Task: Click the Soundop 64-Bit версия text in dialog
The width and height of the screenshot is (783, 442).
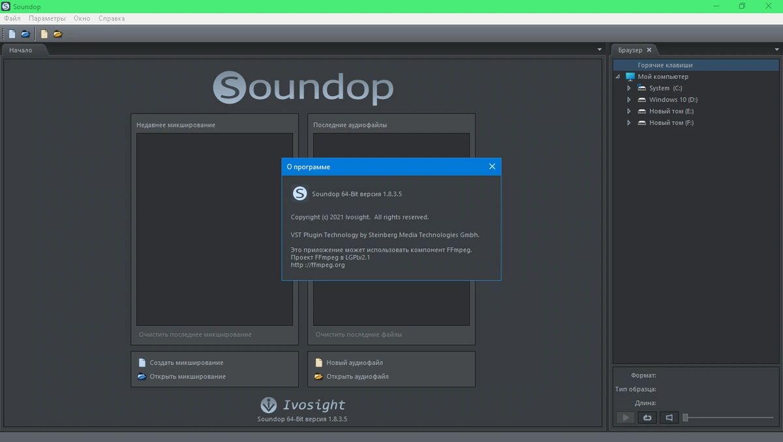Action: tap(357, 194)
